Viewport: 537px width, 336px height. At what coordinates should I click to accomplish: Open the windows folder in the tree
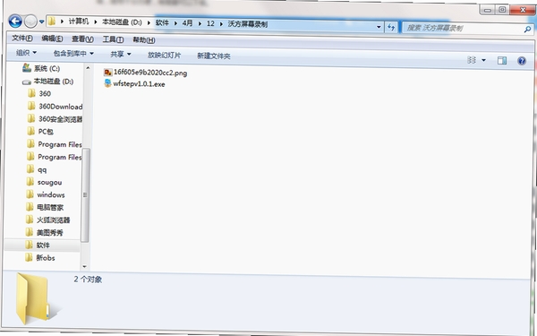51,194
